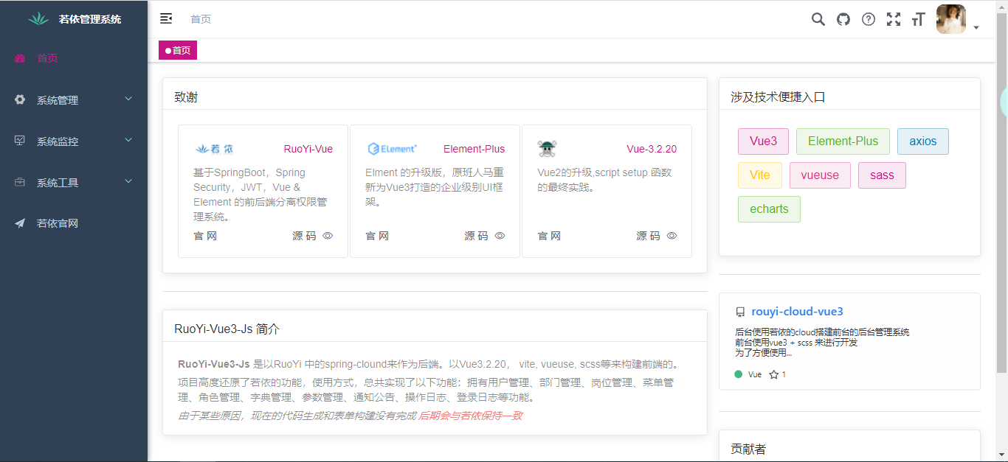Open the search via magnifier icon
The width and height of the screenshot is (1008, 462).
click(x=818, y=19)
